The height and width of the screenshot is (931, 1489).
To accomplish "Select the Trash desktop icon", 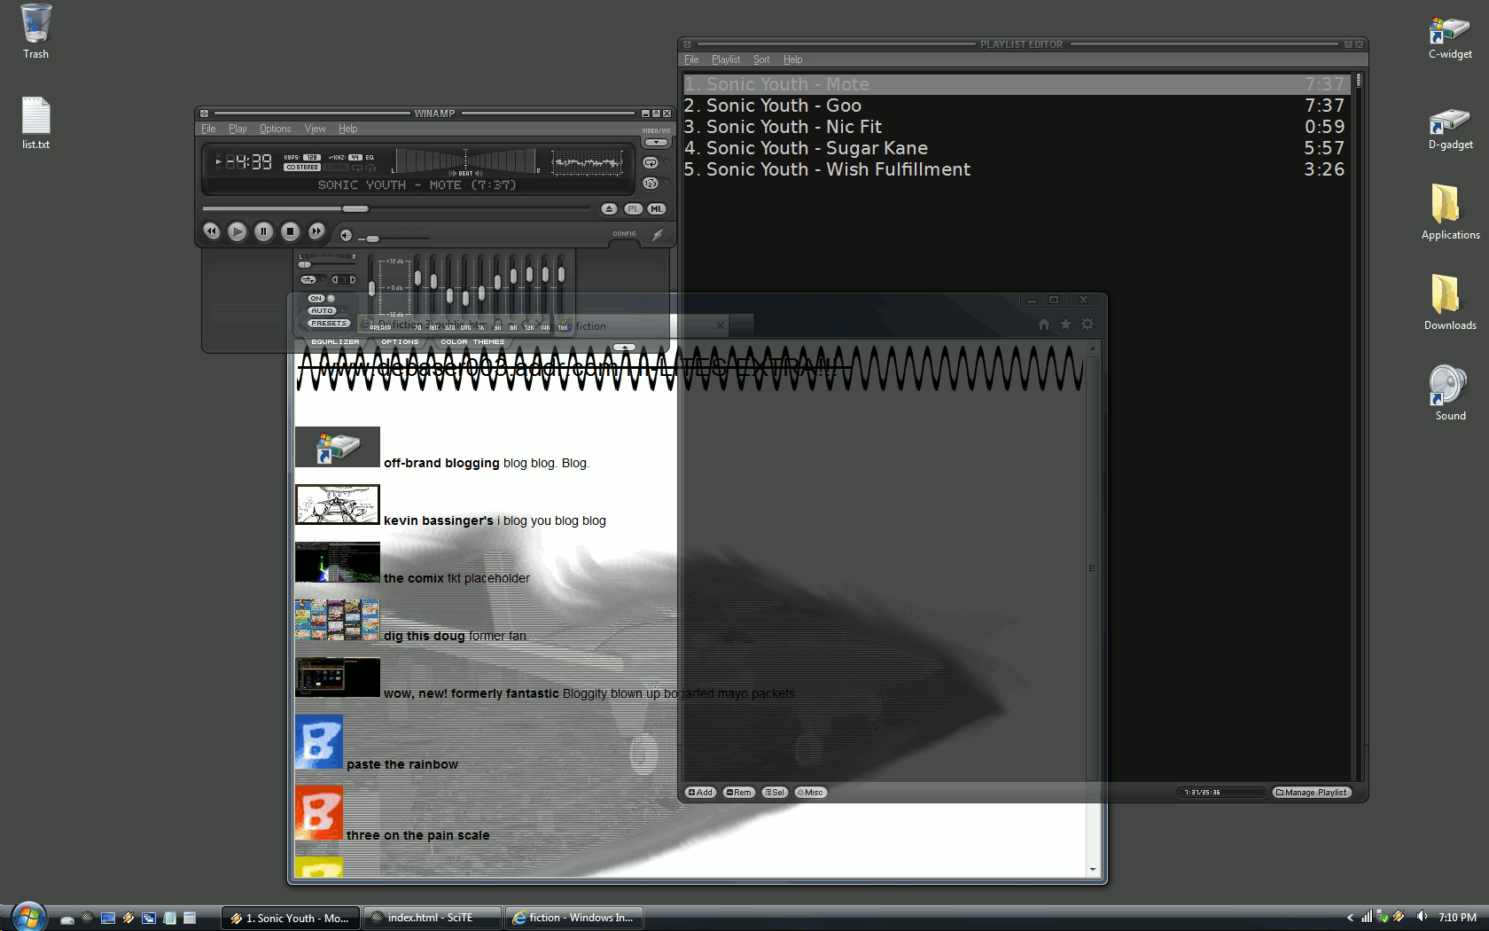I will [35, 31].
